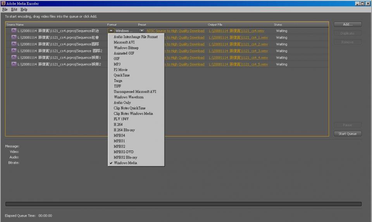Pick QuickTime in the format list
The width and height of the screenshot is (372, 222).
(122, 75)
